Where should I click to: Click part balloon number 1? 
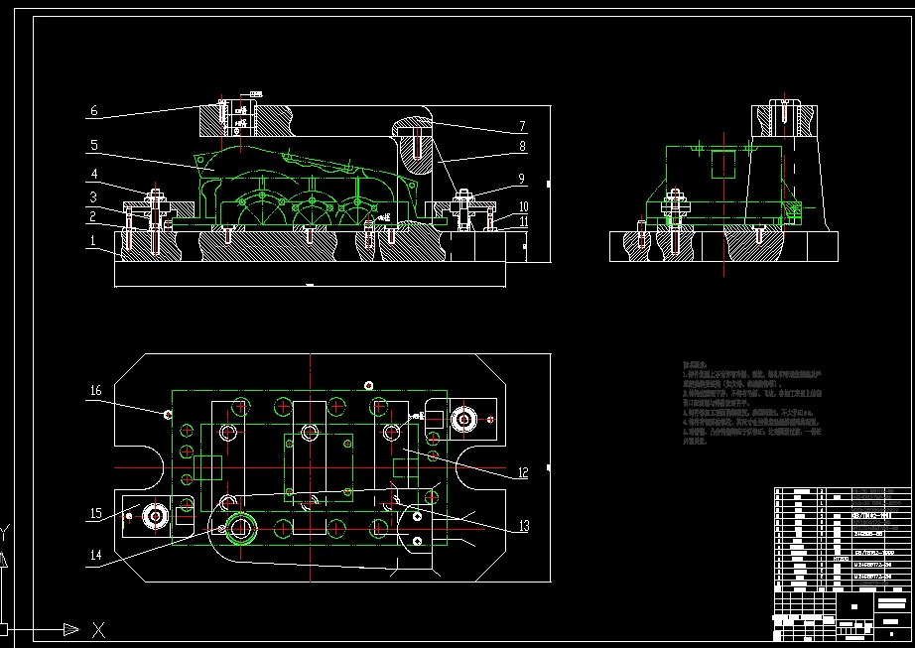(x=92, y=240)
